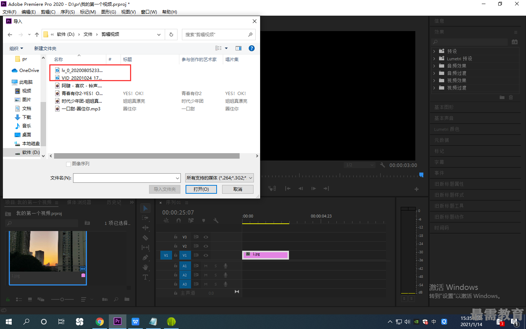Open the 文件(F) menu

[9, 12]
